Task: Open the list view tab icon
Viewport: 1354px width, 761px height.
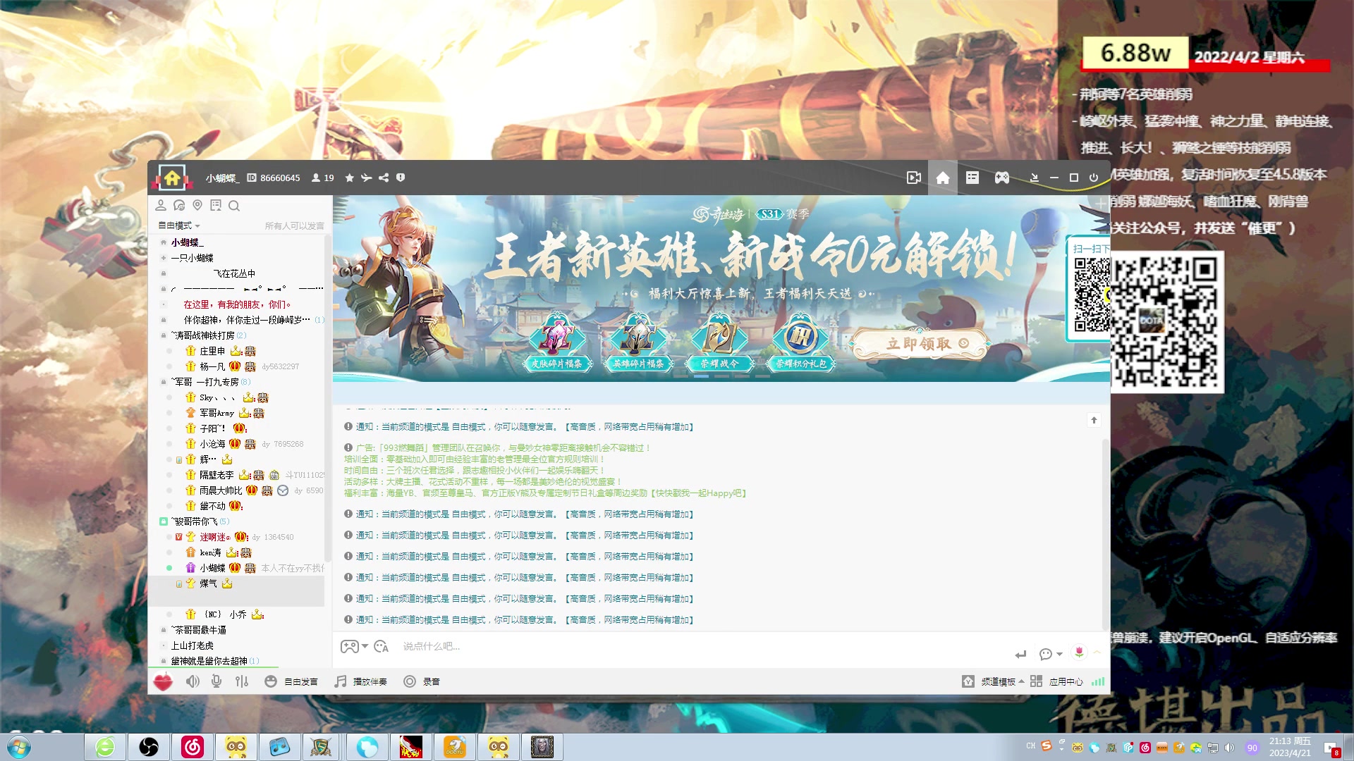Action: pos(972,178)
